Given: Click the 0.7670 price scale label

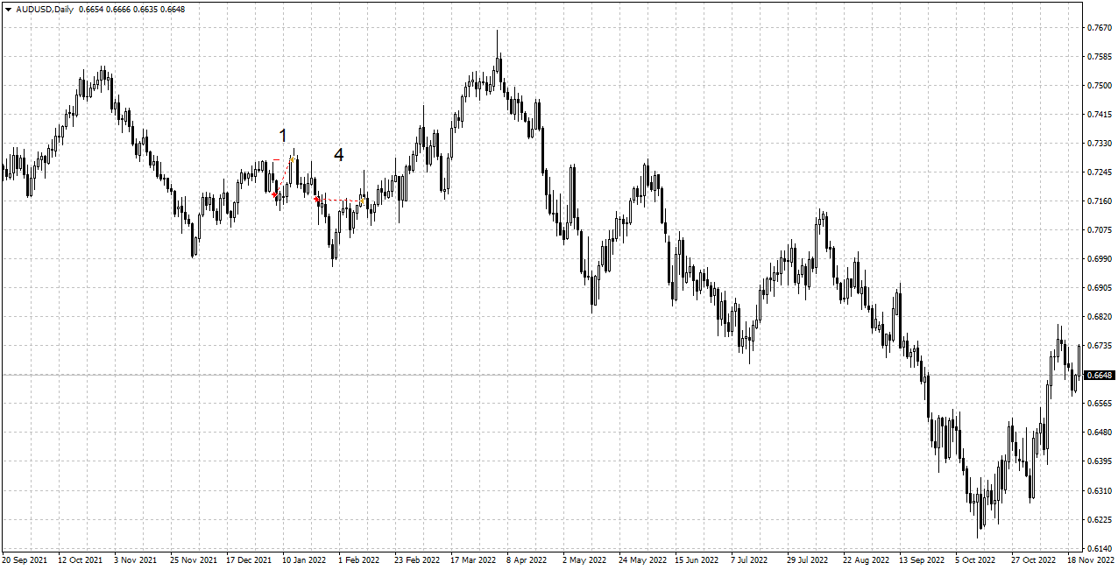Looking at the screenshot, I should (1100, 28).
